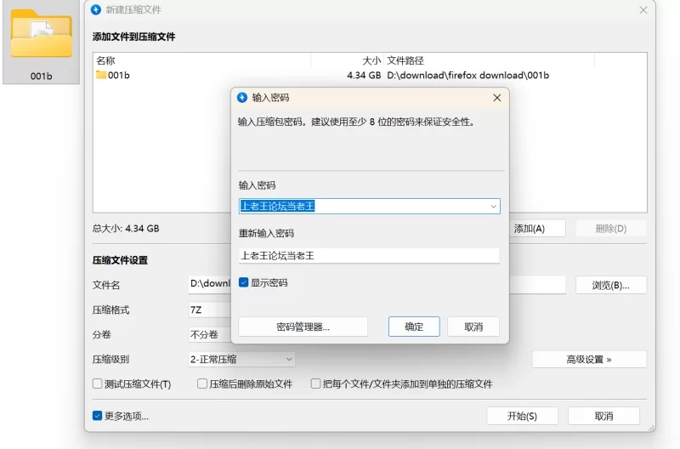
Task: Click the 确定 button to confirm password
Action: (x=414, y=327)
